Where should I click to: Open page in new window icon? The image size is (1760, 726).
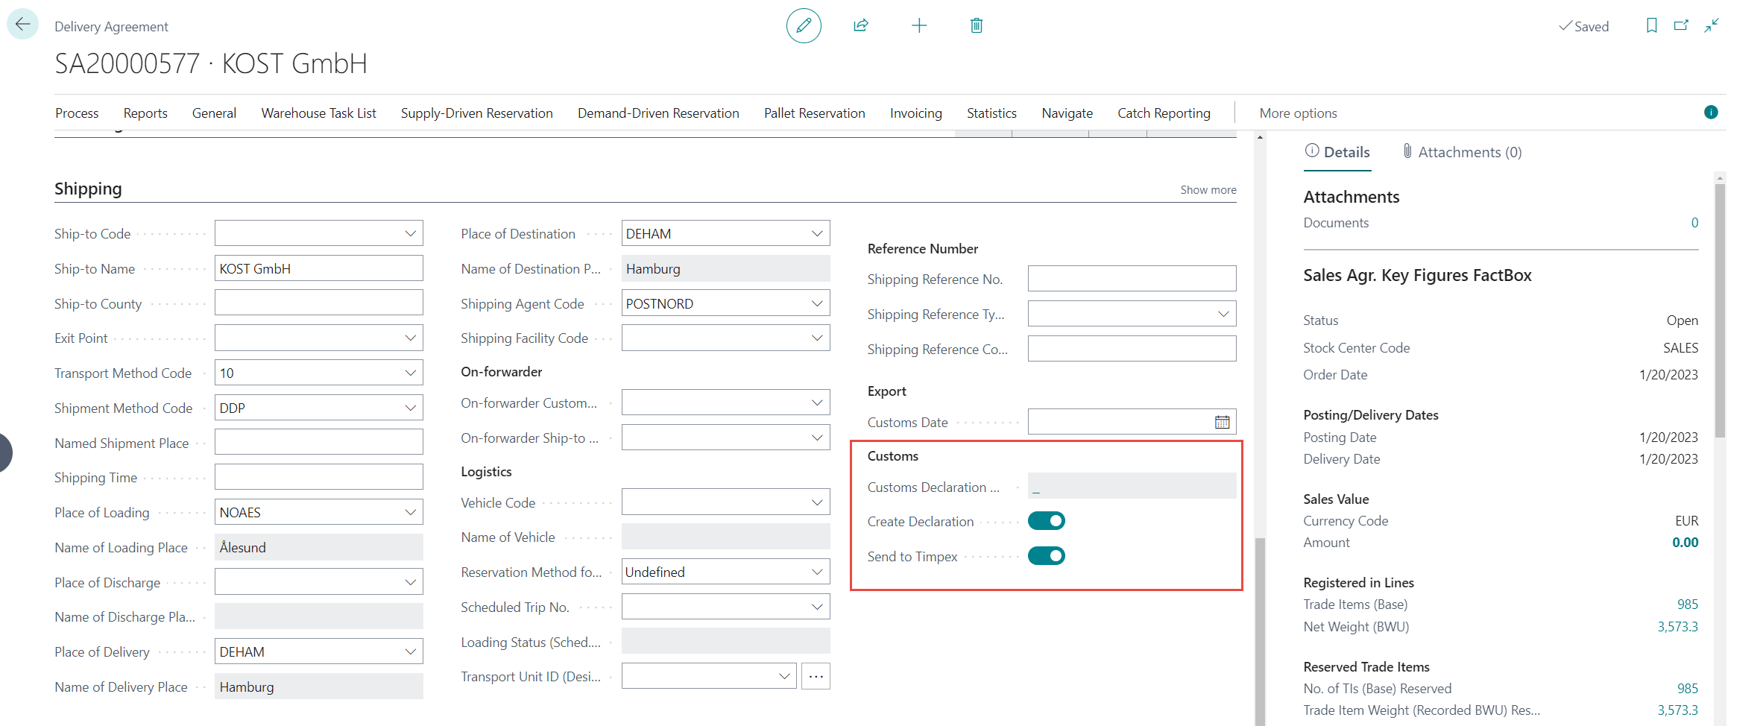point(1681,26)
